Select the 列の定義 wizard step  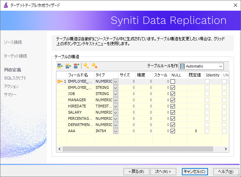click(12, 70)
